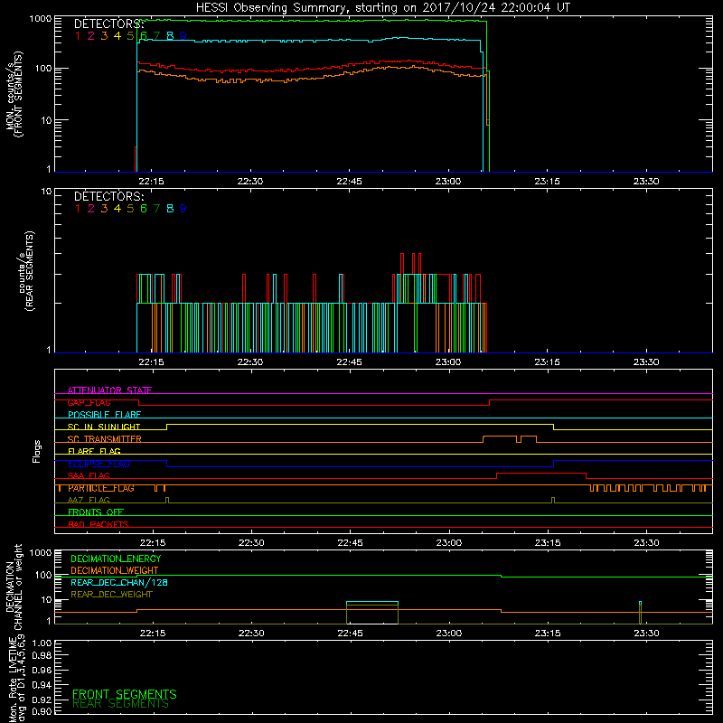
Task: Select the SC_TRANSMITTER flag label
Action: [x=105, y=439]
